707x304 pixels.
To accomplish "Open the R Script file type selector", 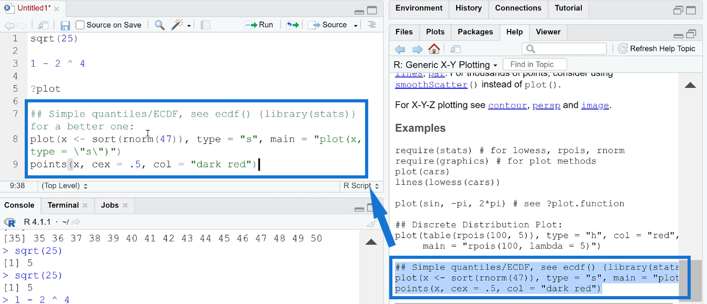I will (361, 186).
